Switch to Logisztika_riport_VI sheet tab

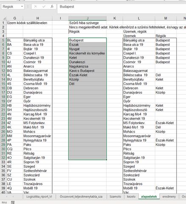click(x=39, y=197)
